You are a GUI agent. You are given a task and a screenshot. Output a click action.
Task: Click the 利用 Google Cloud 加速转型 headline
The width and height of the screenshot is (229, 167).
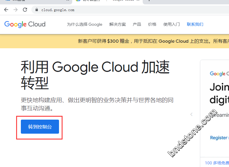95,75
